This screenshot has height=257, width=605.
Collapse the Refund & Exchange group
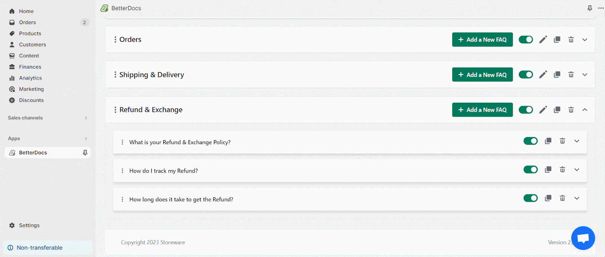tap(585, 110)
